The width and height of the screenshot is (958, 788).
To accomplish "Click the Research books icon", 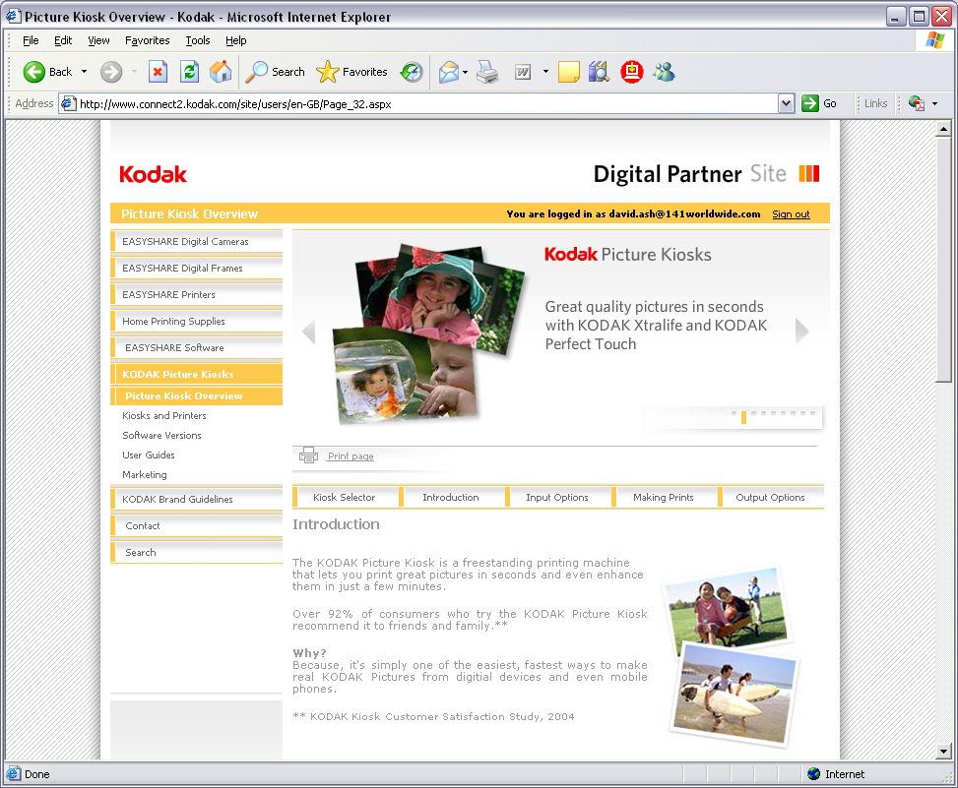I will 599,72.
